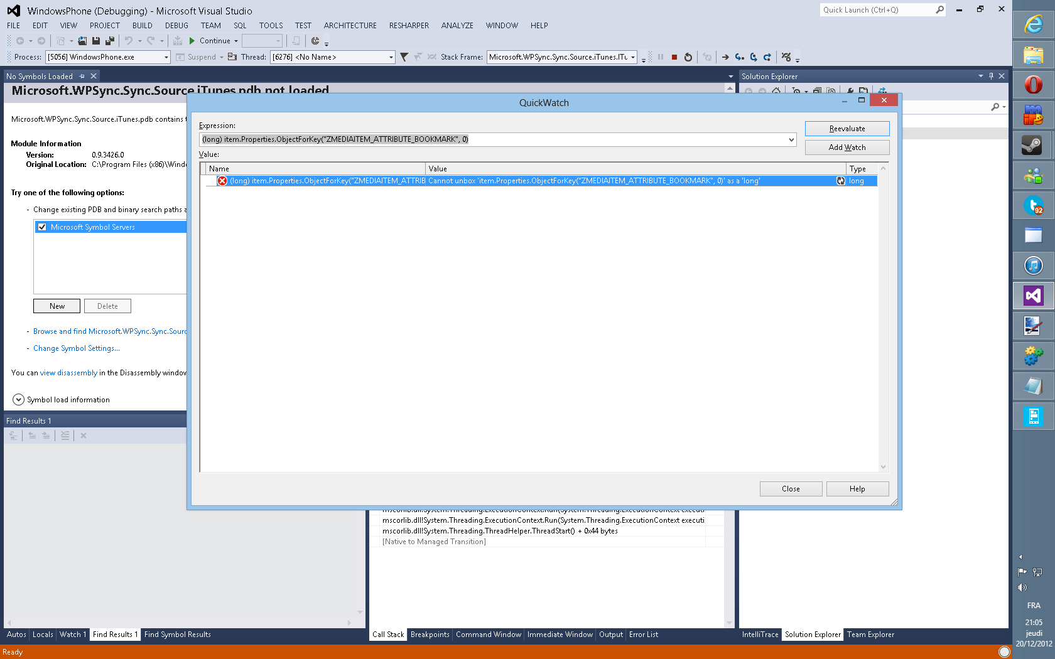1055x659 pixels.
Task: Click the Change Symbol Settings link
Action: pos(77,348)
